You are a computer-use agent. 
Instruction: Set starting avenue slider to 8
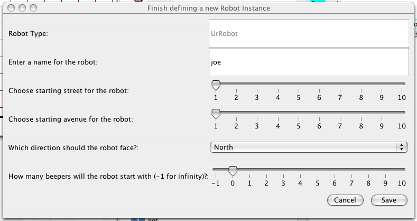tap(360, 113)
